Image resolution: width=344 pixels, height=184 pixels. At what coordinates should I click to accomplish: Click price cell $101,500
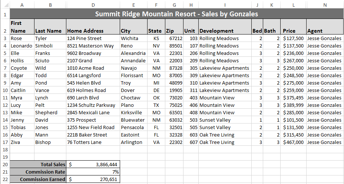click(293, 120)
